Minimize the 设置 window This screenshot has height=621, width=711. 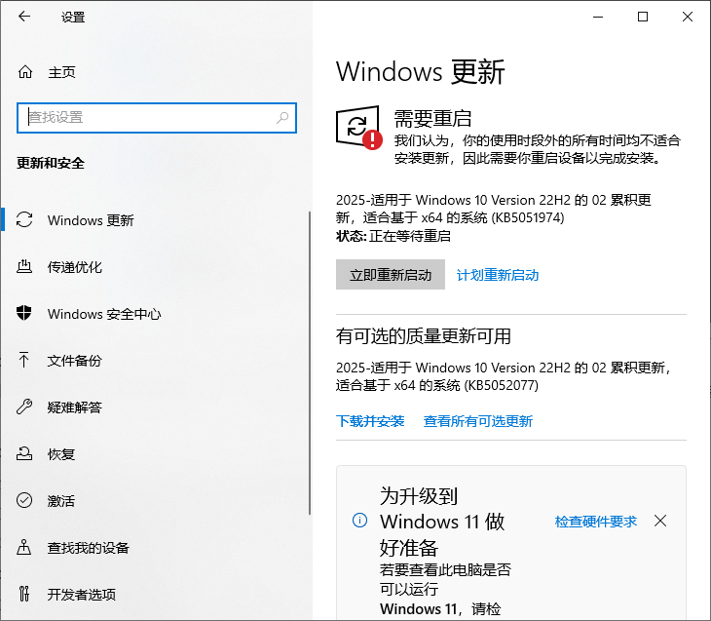(x=598, y=17)
